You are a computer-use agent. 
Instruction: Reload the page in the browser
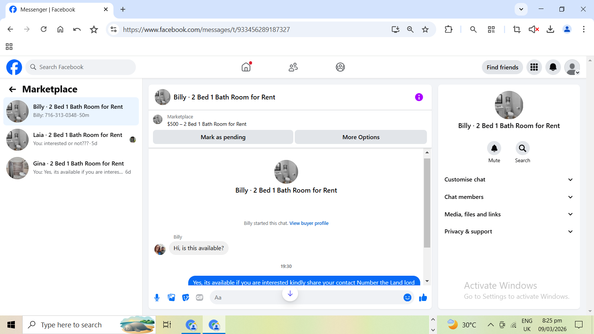(x=44, y=29)
